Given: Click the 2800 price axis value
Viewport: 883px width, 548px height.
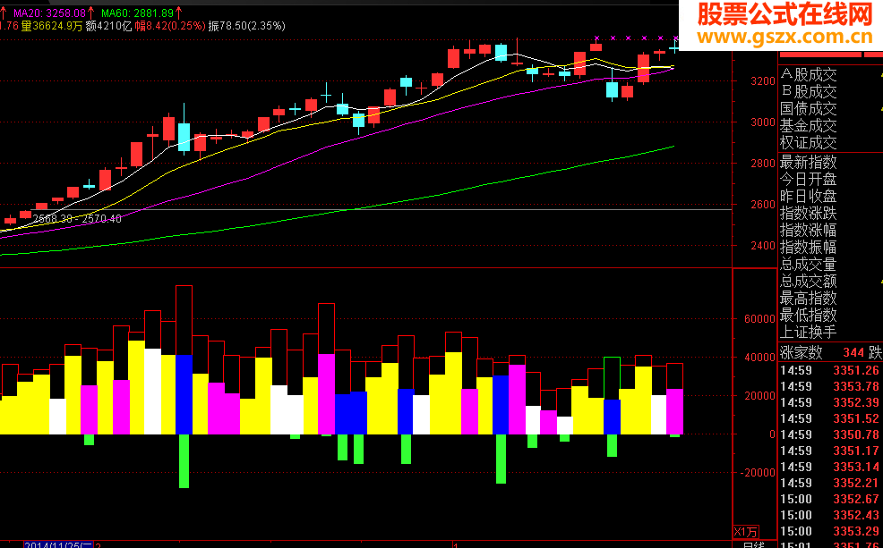Looking at the screenshot, I should point(763,164).
